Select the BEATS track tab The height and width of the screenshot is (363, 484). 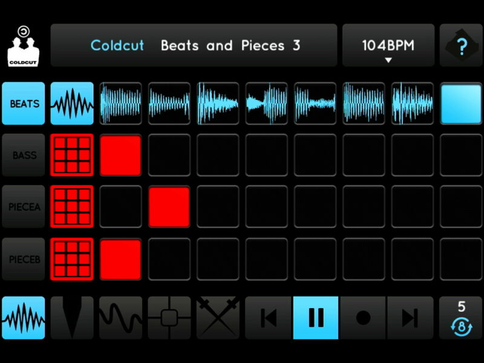(24, 103)
